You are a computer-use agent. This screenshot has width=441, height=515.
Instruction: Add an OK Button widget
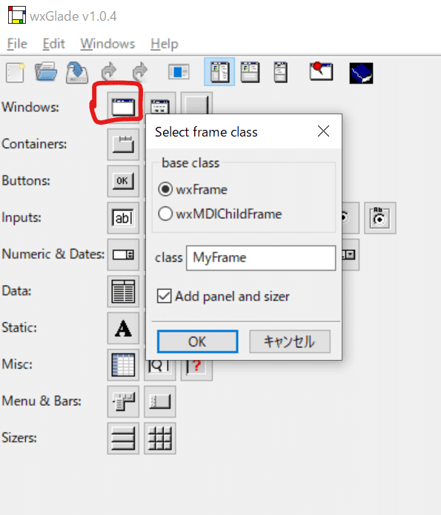123,181
